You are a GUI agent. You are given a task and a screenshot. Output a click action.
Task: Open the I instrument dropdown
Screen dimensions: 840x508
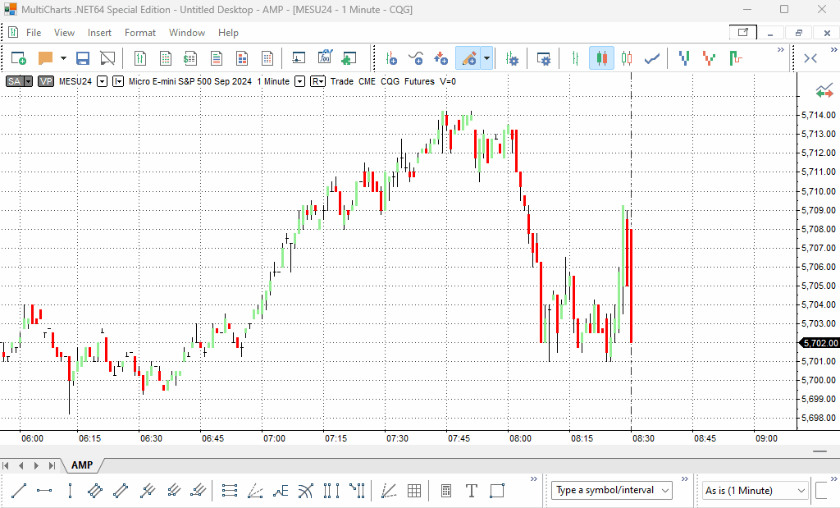coord(118,81)
